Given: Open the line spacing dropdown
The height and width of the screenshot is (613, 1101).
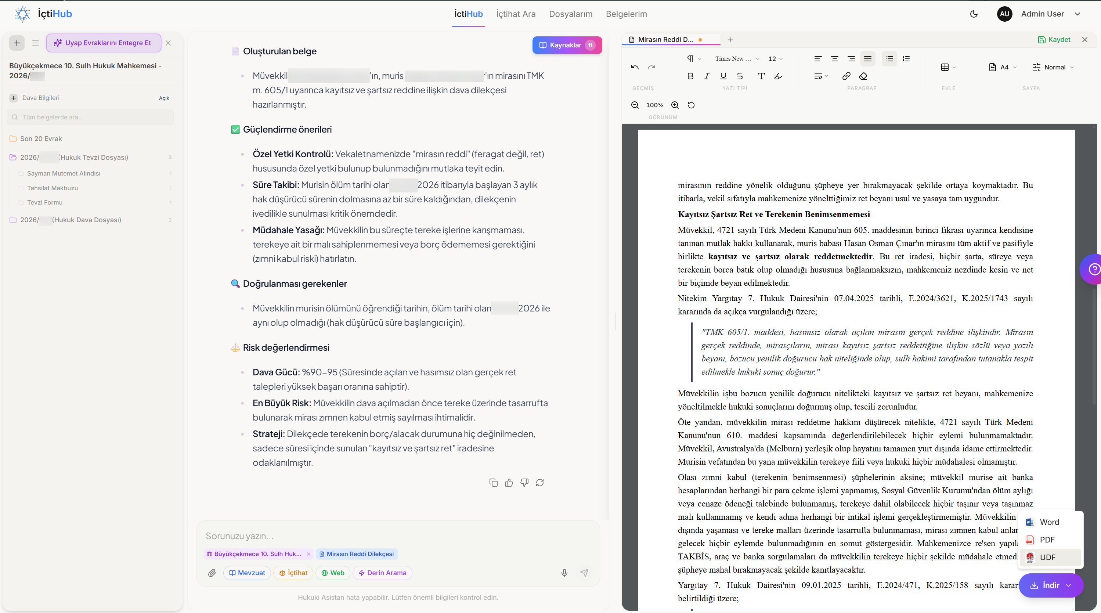Looking at the screenshot, I should coord(821,76).
